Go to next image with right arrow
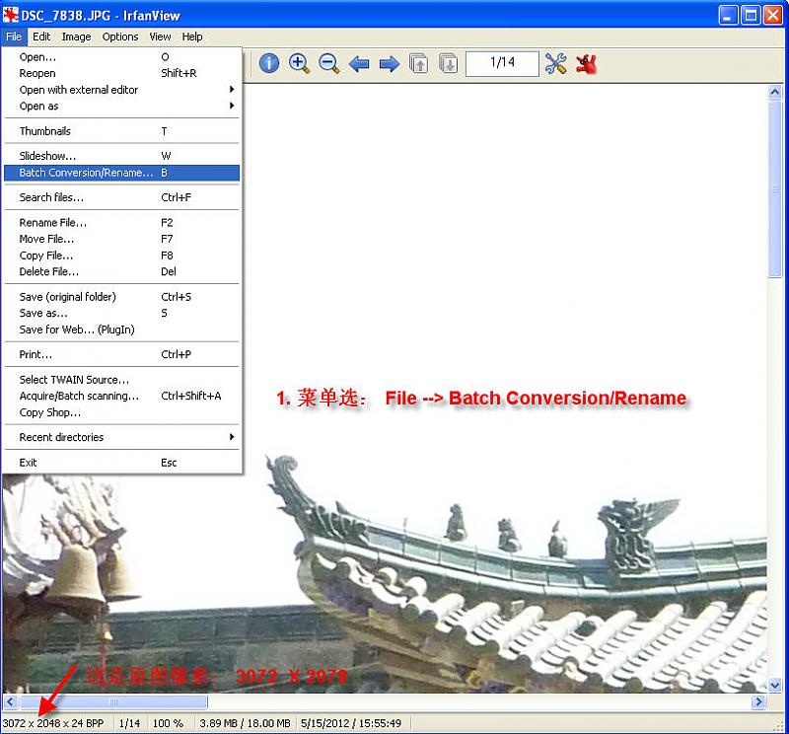The image size is (789, 734). 390,64
